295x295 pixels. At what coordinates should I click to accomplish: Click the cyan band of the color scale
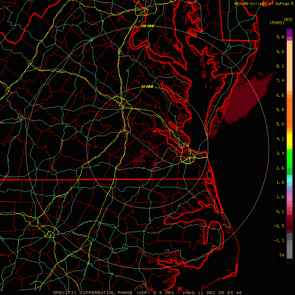coord(289,180)
